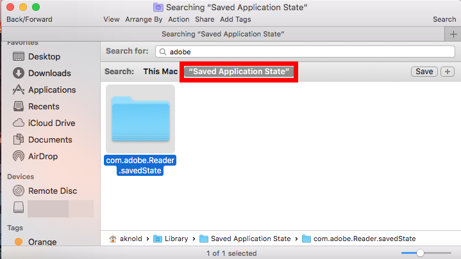
Task: Click Saved Application State folder icon in path bar
Action: click(204, 239)
